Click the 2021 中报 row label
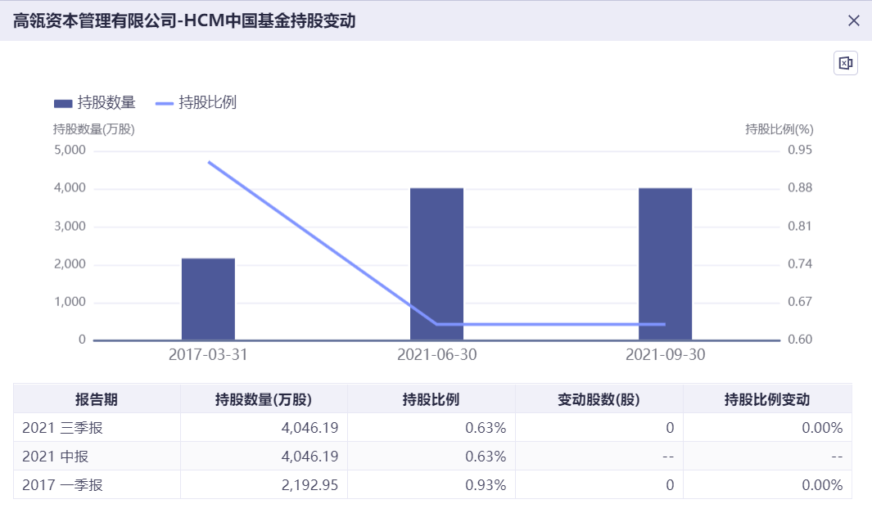Viewport: 872px width, 513px height. [x=55, y=457]
